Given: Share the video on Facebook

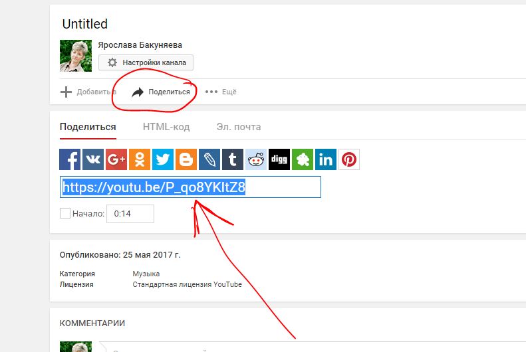Looking at the screenshot, I should (70, 159).
